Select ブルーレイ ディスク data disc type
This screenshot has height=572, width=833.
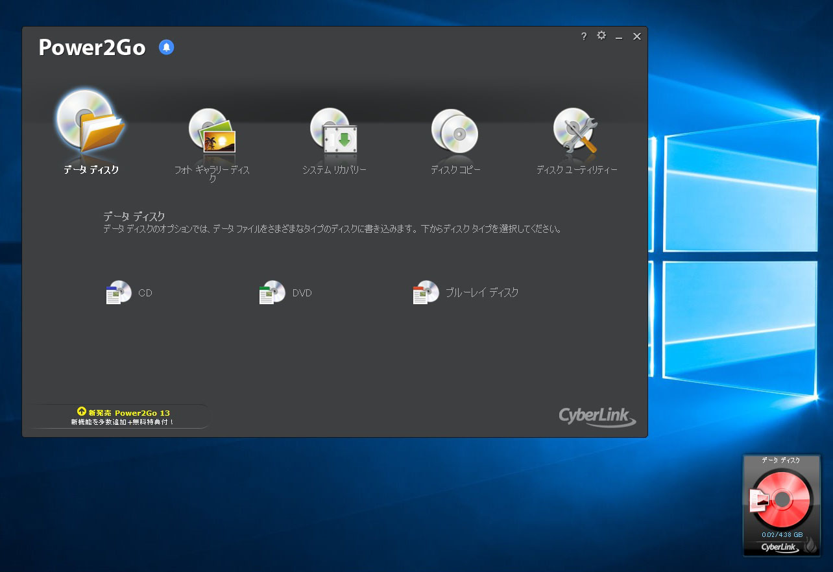(x=466, y=293)
